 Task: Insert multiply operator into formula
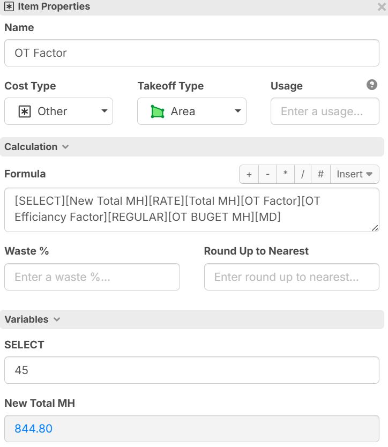click(x=285, y=174)
